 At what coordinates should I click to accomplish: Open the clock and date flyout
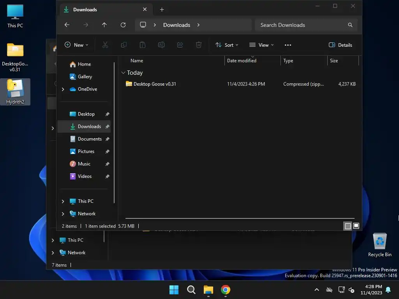[371, 290]
